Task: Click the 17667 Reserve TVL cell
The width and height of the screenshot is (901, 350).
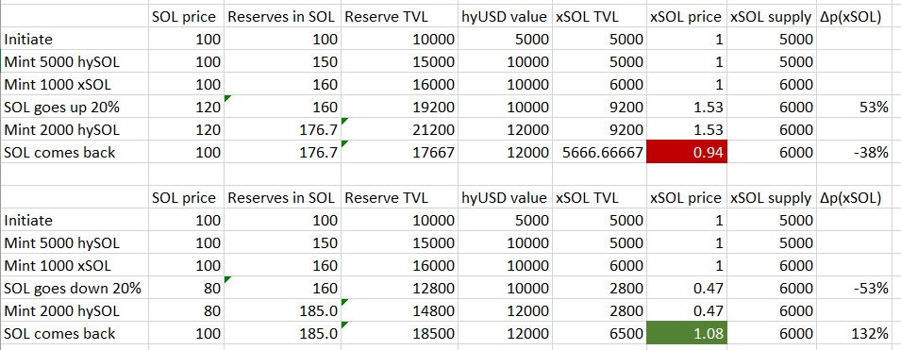Action: [x=399, y=152]
